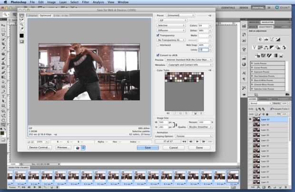Add a Channel Mixer adjustment
The height and width of the screenshot is (192, 295).
click(x=284, y=48)
